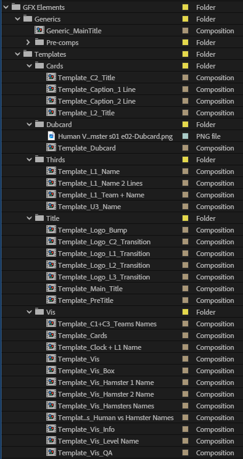Collapse the Vis folder

29,312
